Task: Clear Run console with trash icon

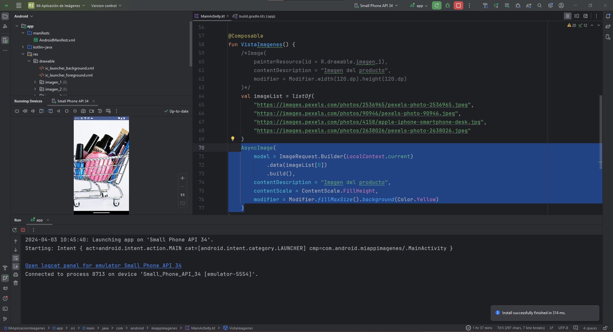Action: pos(16,283)
